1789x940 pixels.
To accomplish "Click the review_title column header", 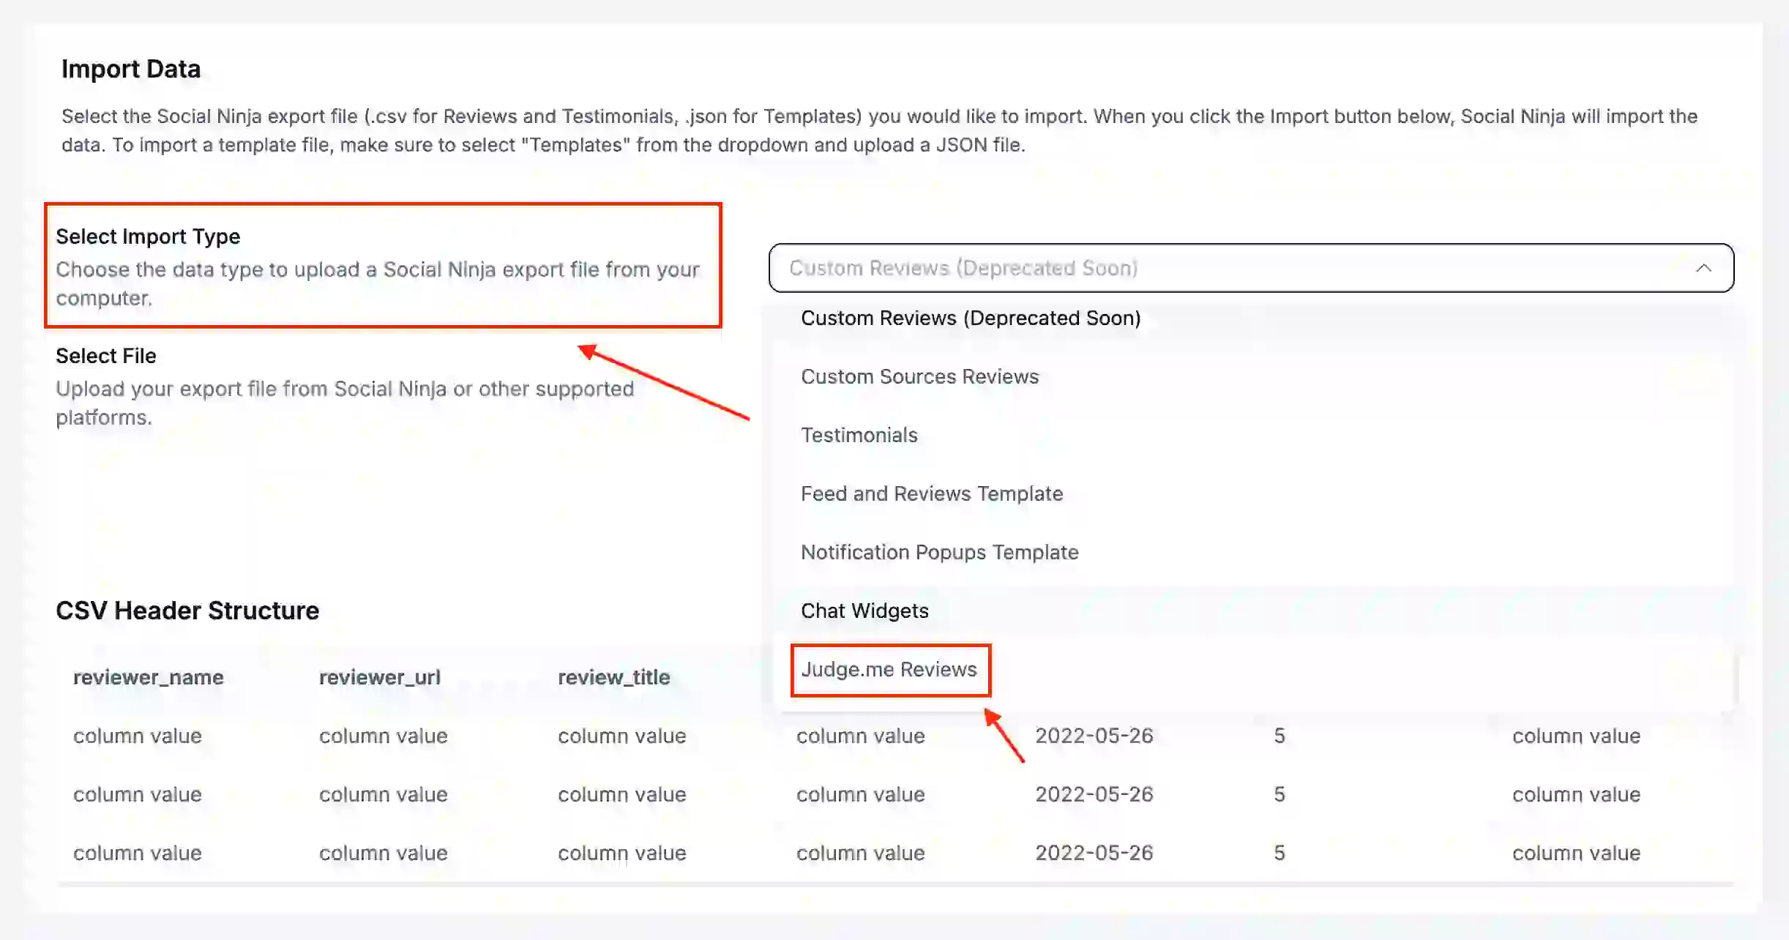I will (613, 677).
